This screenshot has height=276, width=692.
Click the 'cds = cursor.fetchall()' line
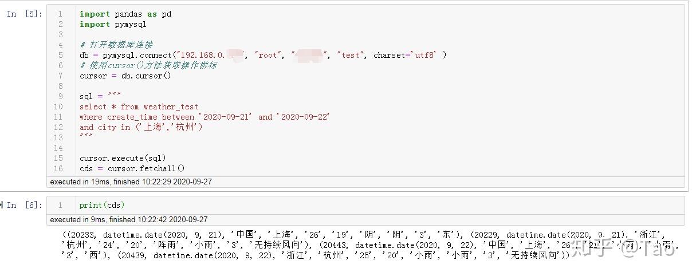[132, 168]
